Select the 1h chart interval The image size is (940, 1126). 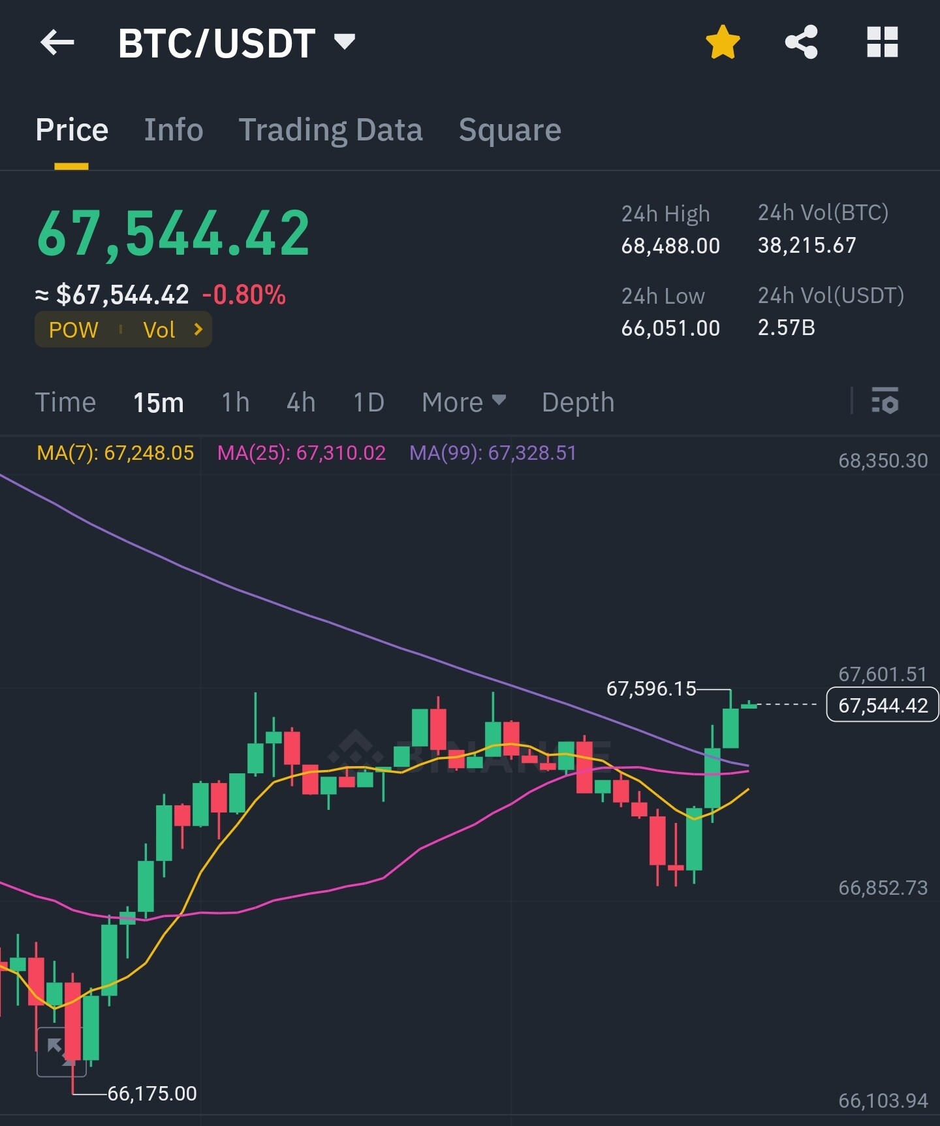[236, 402]
